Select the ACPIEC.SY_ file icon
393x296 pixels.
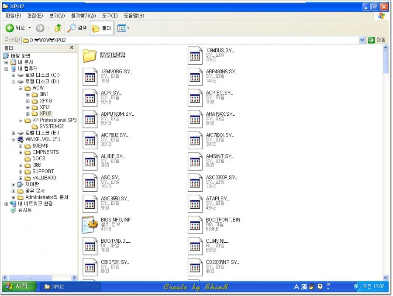pyautogui.click(x=195, y=98)
